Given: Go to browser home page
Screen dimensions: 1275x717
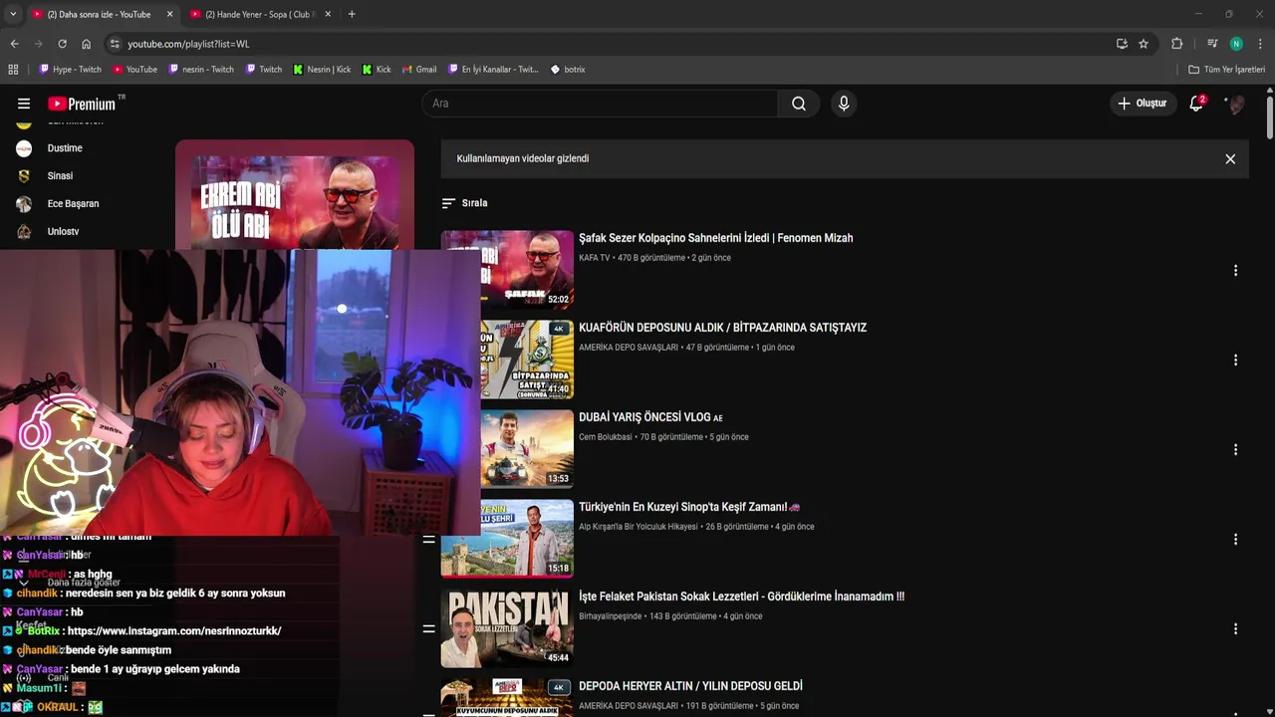Looking at the screenshot, I should [x=87, y=44].
